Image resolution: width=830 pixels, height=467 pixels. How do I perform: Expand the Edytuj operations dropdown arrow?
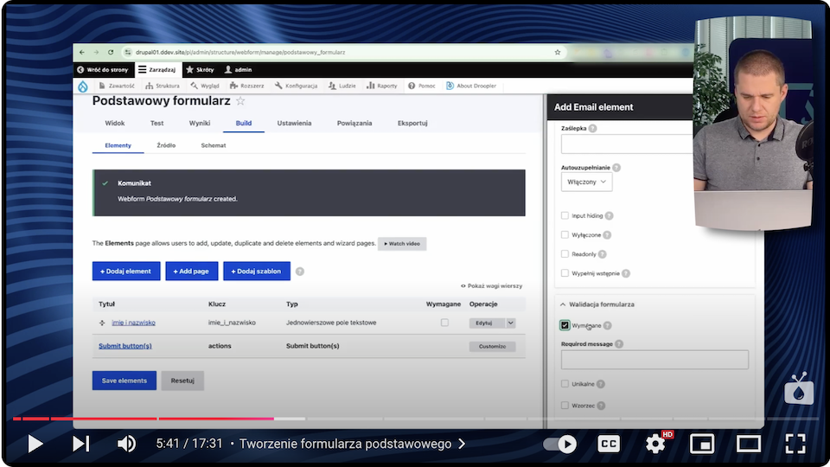511,323
